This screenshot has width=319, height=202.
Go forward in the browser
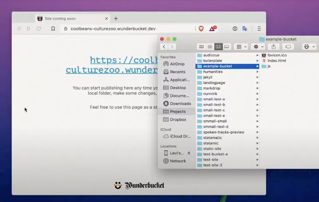pos(29,29)
